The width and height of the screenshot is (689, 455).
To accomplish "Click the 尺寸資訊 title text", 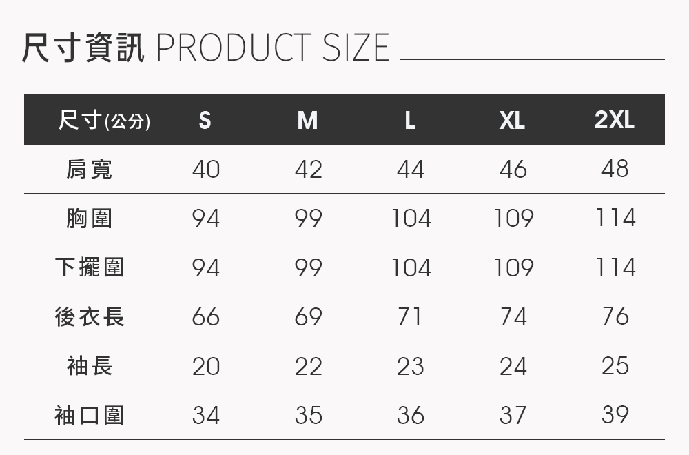I will click(83, 48).
